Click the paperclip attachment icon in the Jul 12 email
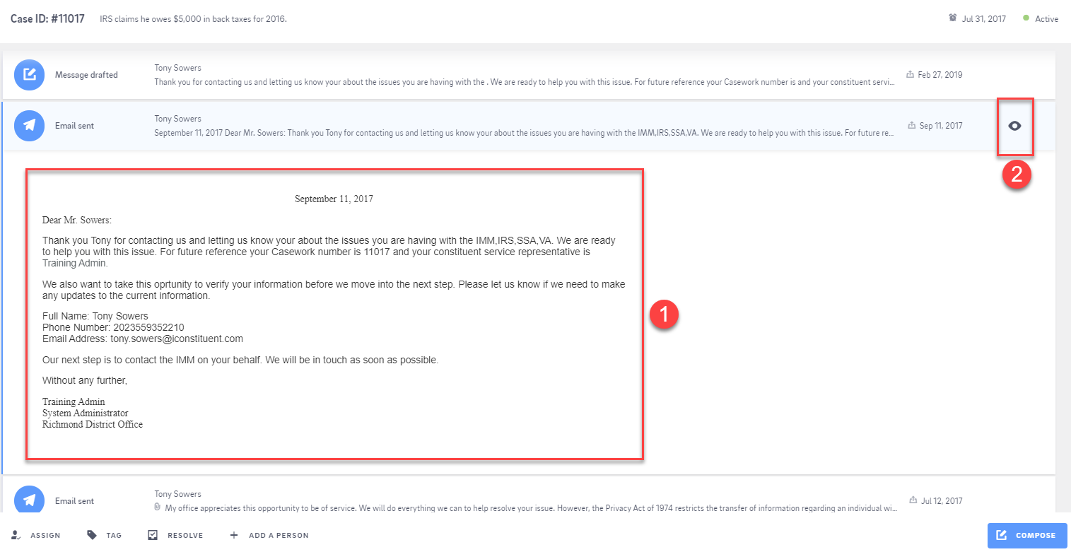This screenshot has width=1071, height=552. point(158,507)
